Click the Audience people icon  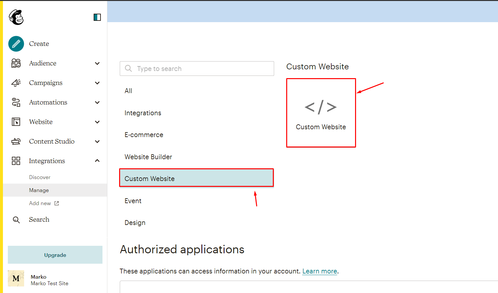point(16,63)
